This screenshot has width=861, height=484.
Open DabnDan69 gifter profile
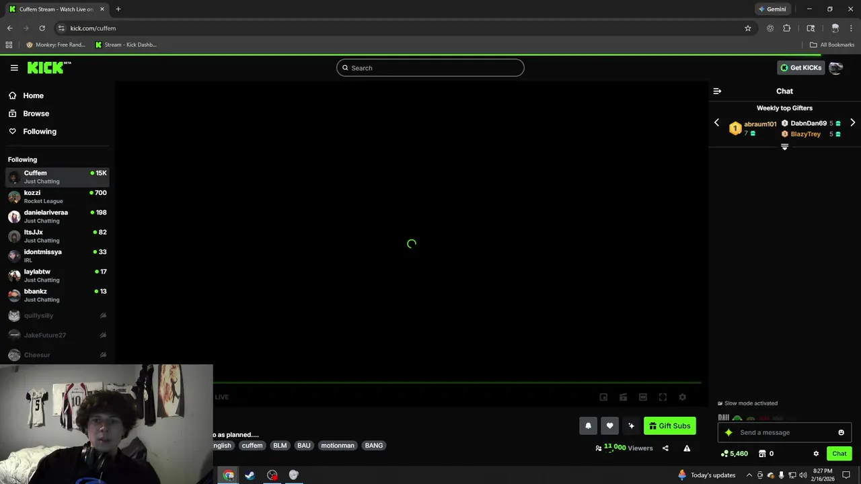click(809, 123)
